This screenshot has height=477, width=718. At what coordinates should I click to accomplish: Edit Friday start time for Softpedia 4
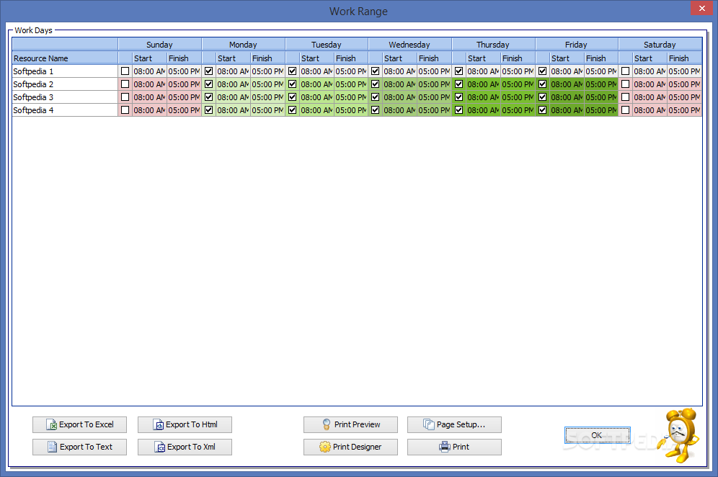(567, 110)
